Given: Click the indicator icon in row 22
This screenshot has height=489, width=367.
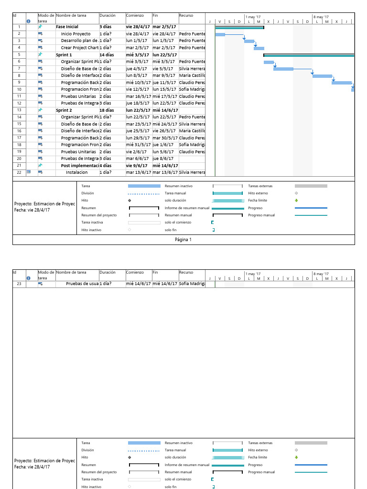Looking at the screenshot, I should [29, 172].
